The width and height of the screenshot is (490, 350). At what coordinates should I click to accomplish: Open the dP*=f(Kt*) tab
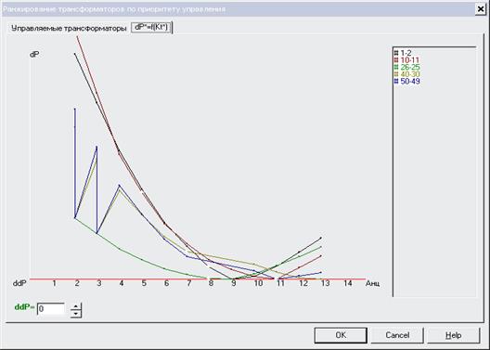click(x=151, y=28)
